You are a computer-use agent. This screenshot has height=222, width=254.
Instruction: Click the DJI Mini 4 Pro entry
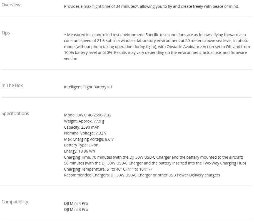(76, 203)
